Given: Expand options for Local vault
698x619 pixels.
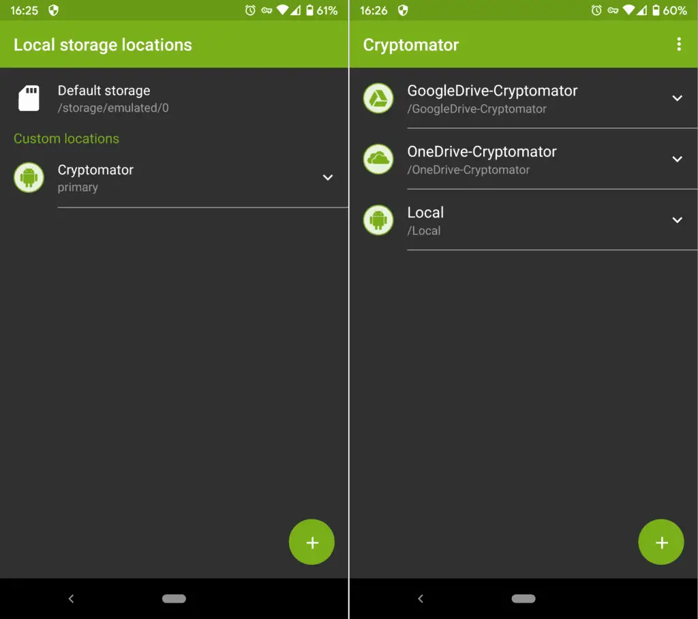Looking at the screenshot, I should tap(677, 220).
